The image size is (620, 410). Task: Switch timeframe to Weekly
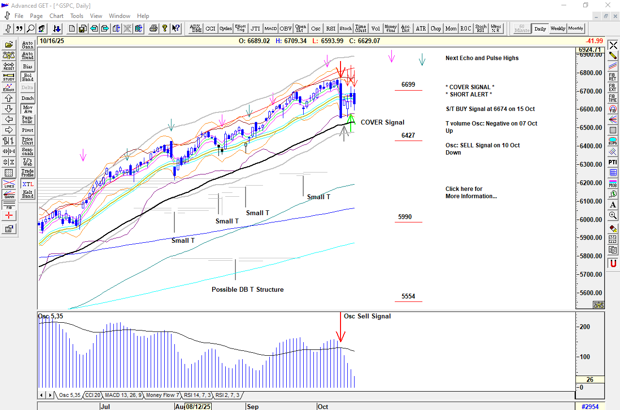coord(558,29)
